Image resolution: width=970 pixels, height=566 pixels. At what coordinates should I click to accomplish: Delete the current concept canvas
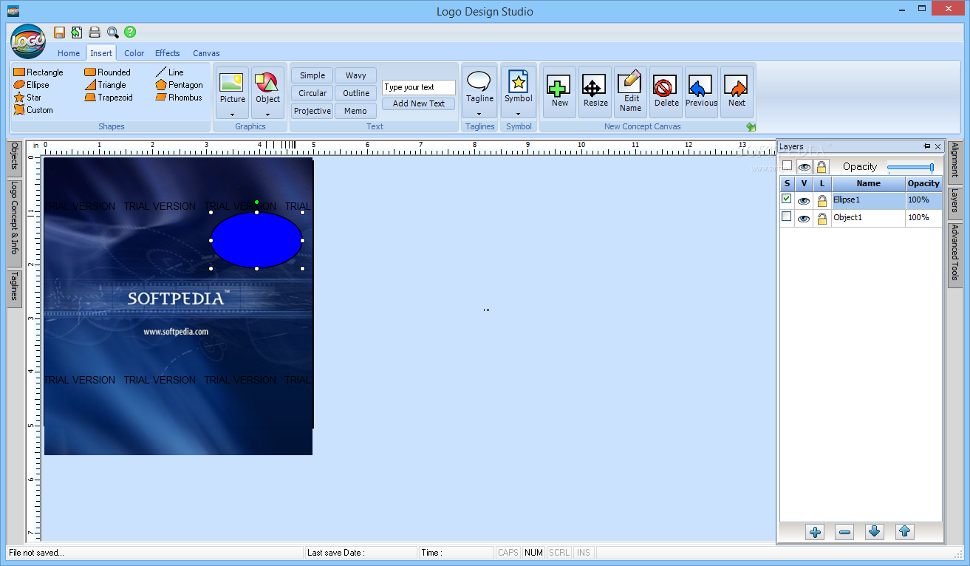666,92
